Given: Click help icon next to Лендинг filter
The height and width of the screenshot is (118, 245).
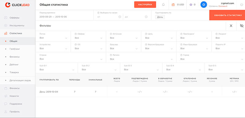Looking at the screenshot, I should [x=217, y=34].
